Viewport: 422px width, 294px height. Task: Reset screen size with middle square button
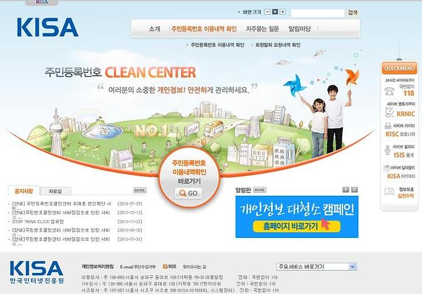coord(275,12)
